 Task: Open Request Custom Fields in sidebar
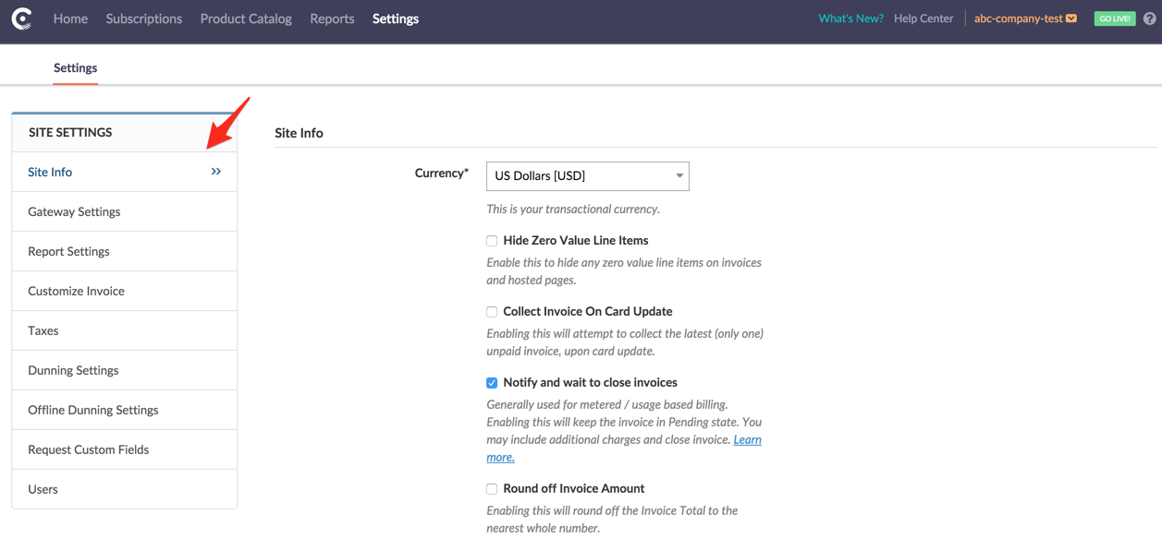[x=124, y=449]
